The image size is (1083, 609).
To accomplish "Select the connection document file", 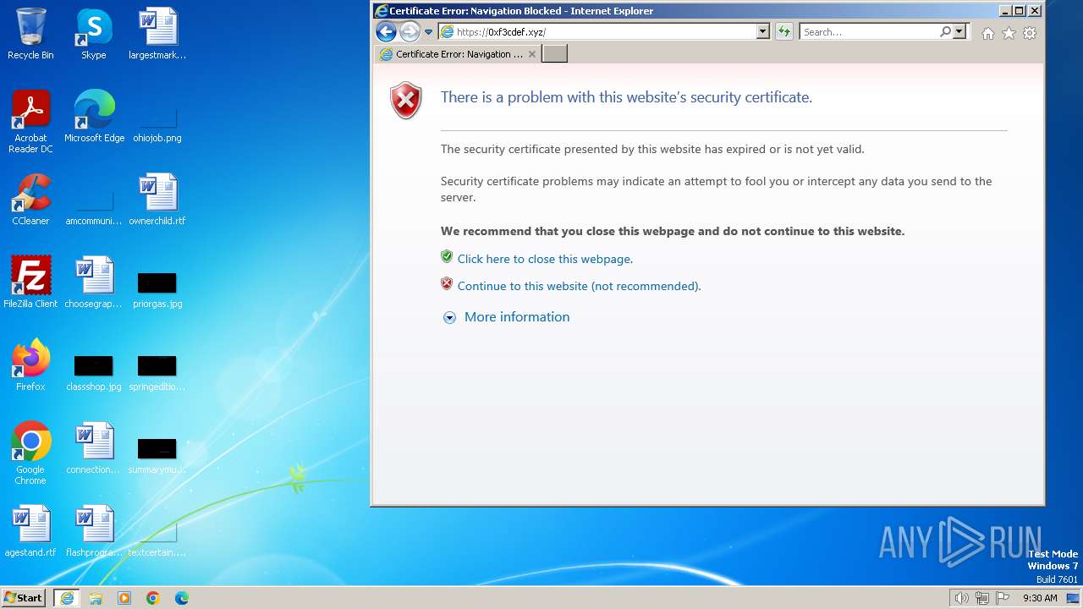I will tap(94, 448).
